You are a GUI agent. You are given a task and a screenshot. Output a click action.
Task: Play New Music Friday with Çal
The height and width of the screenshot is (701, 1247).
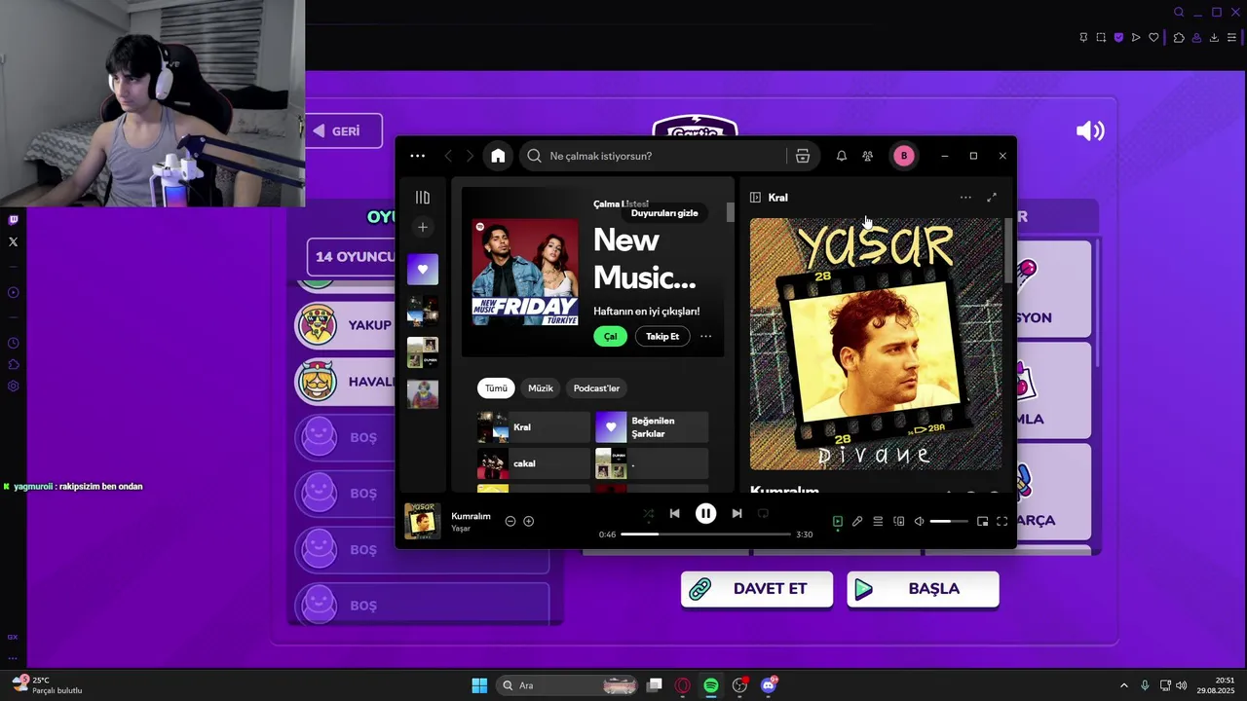pos(610,336)
